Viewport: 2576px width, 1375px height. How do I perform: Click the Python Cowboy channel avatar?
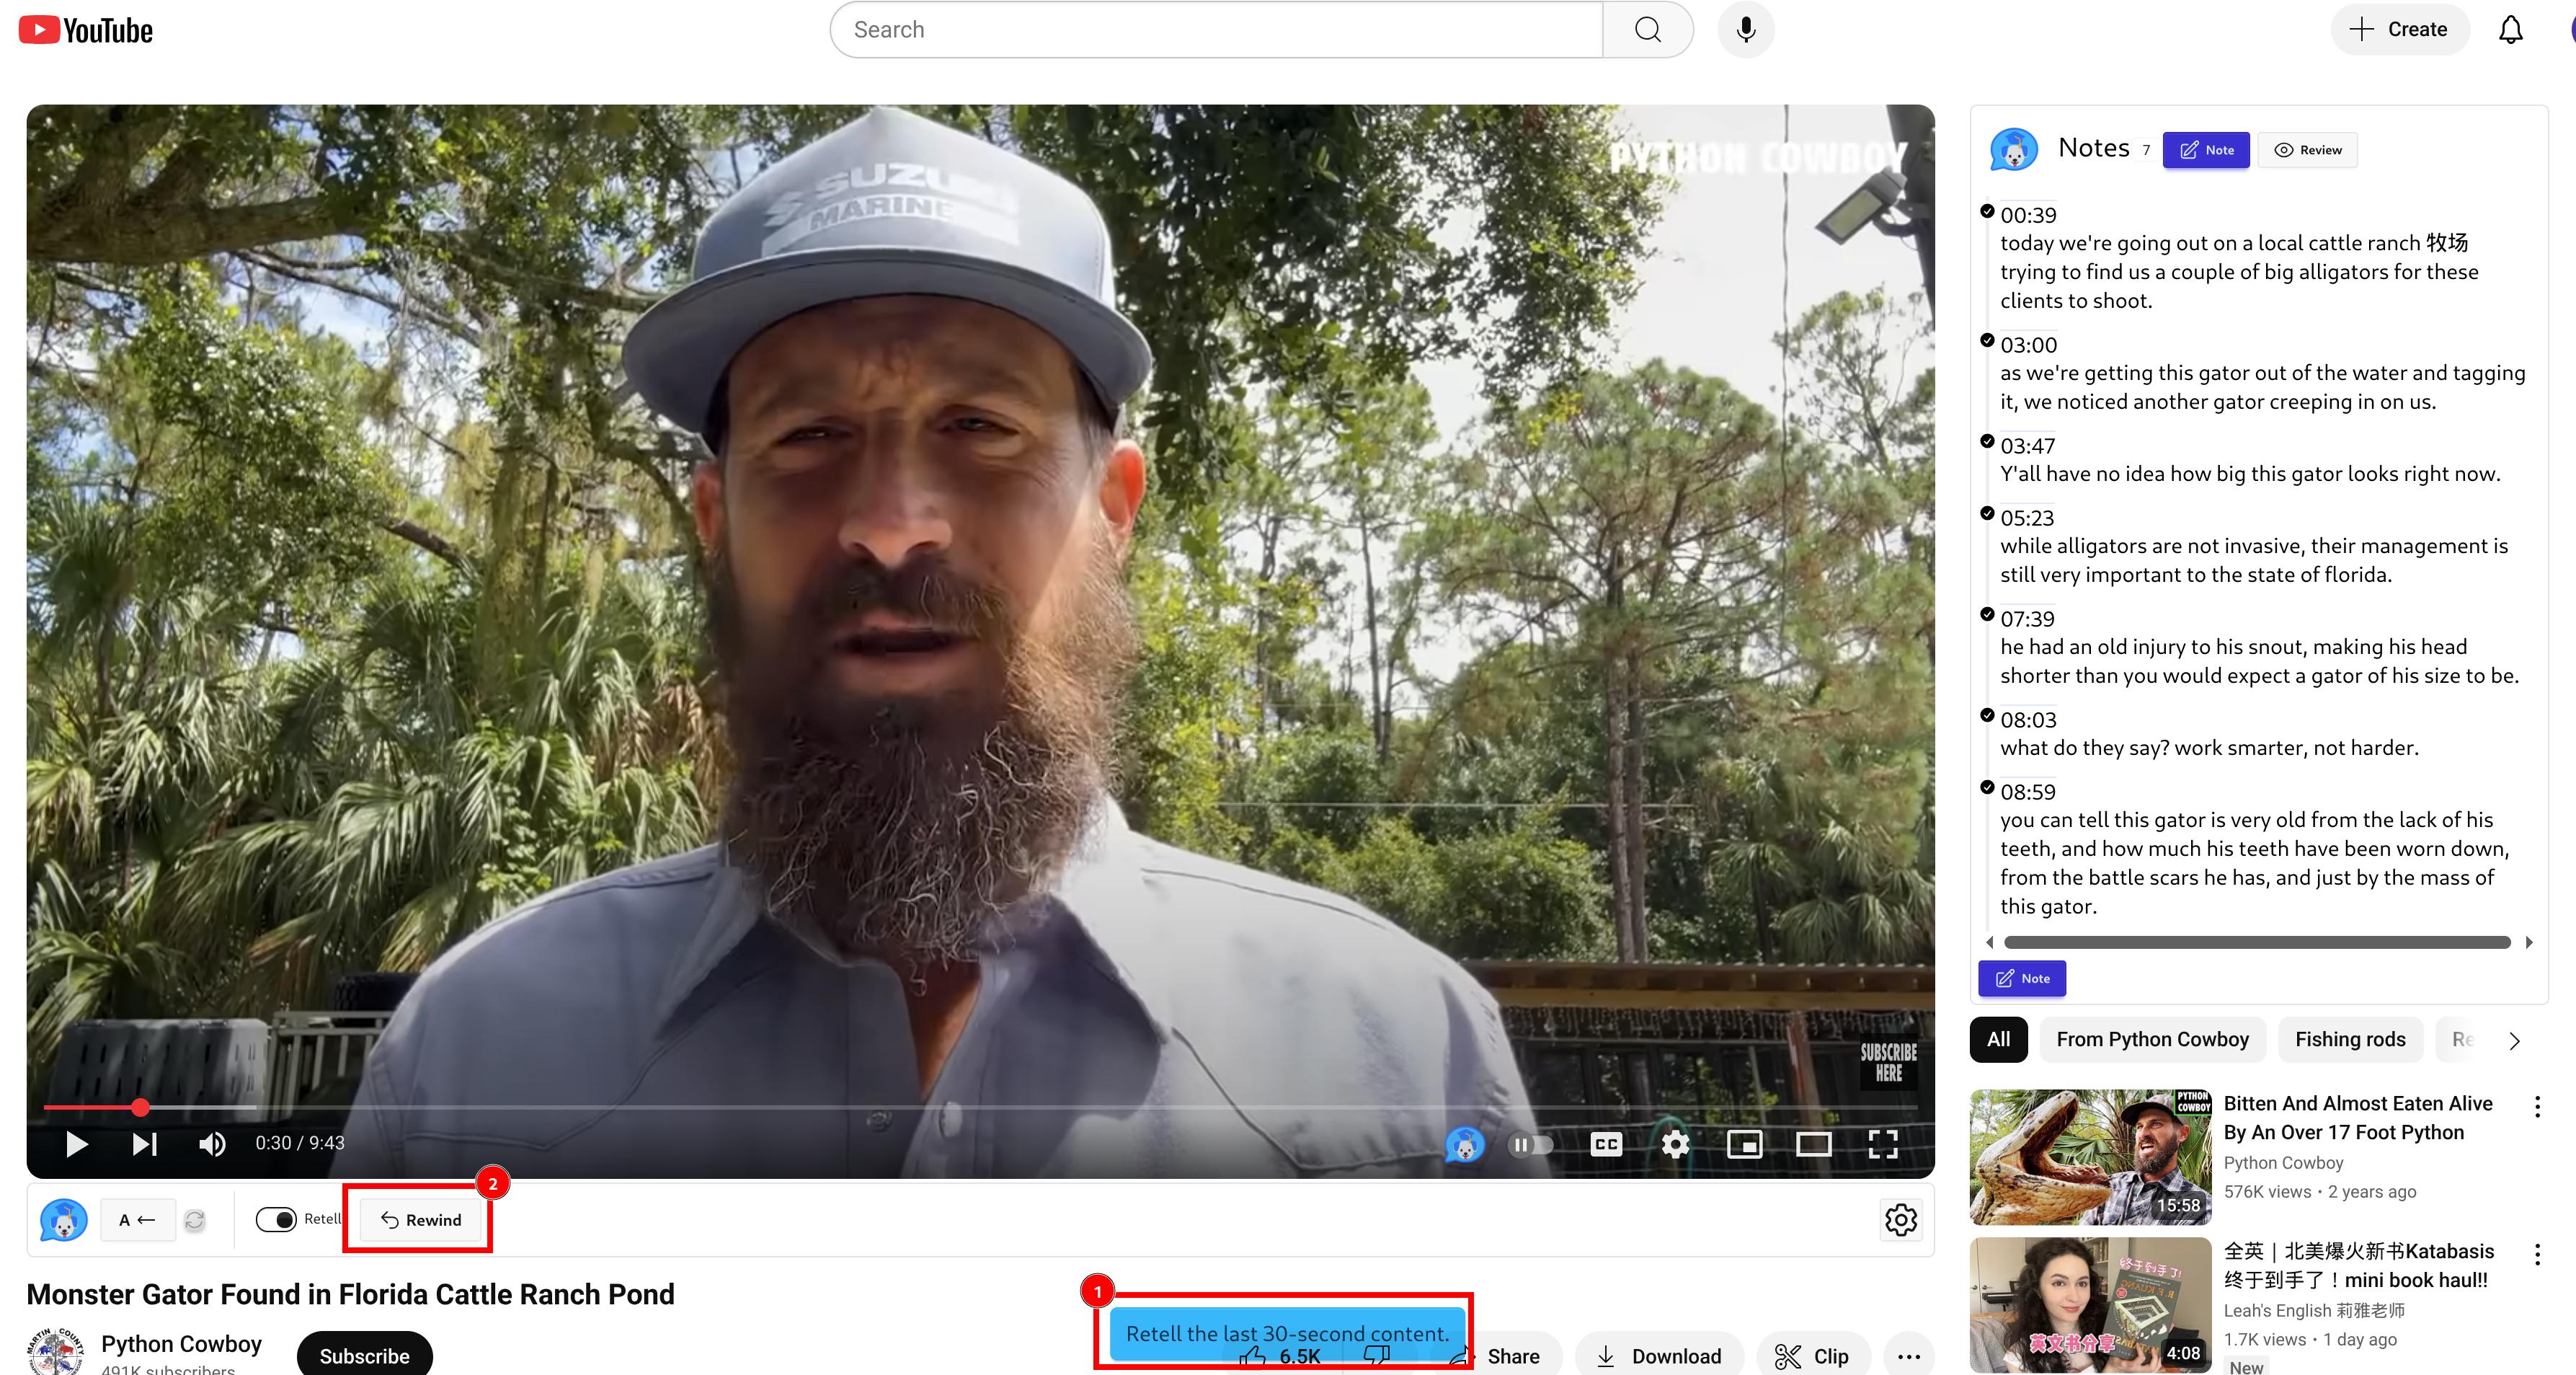55,1351
